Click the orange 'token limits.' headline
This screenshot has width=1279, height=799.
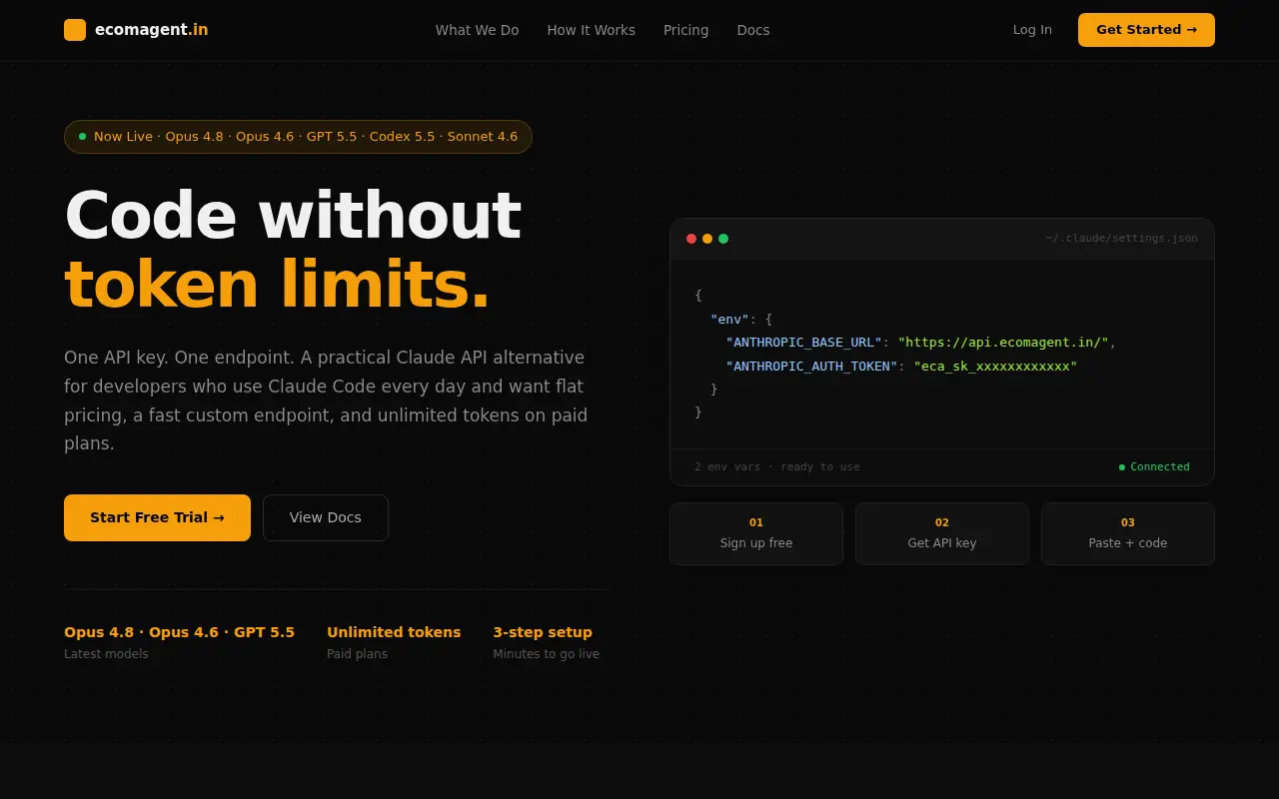click(277, 286)
